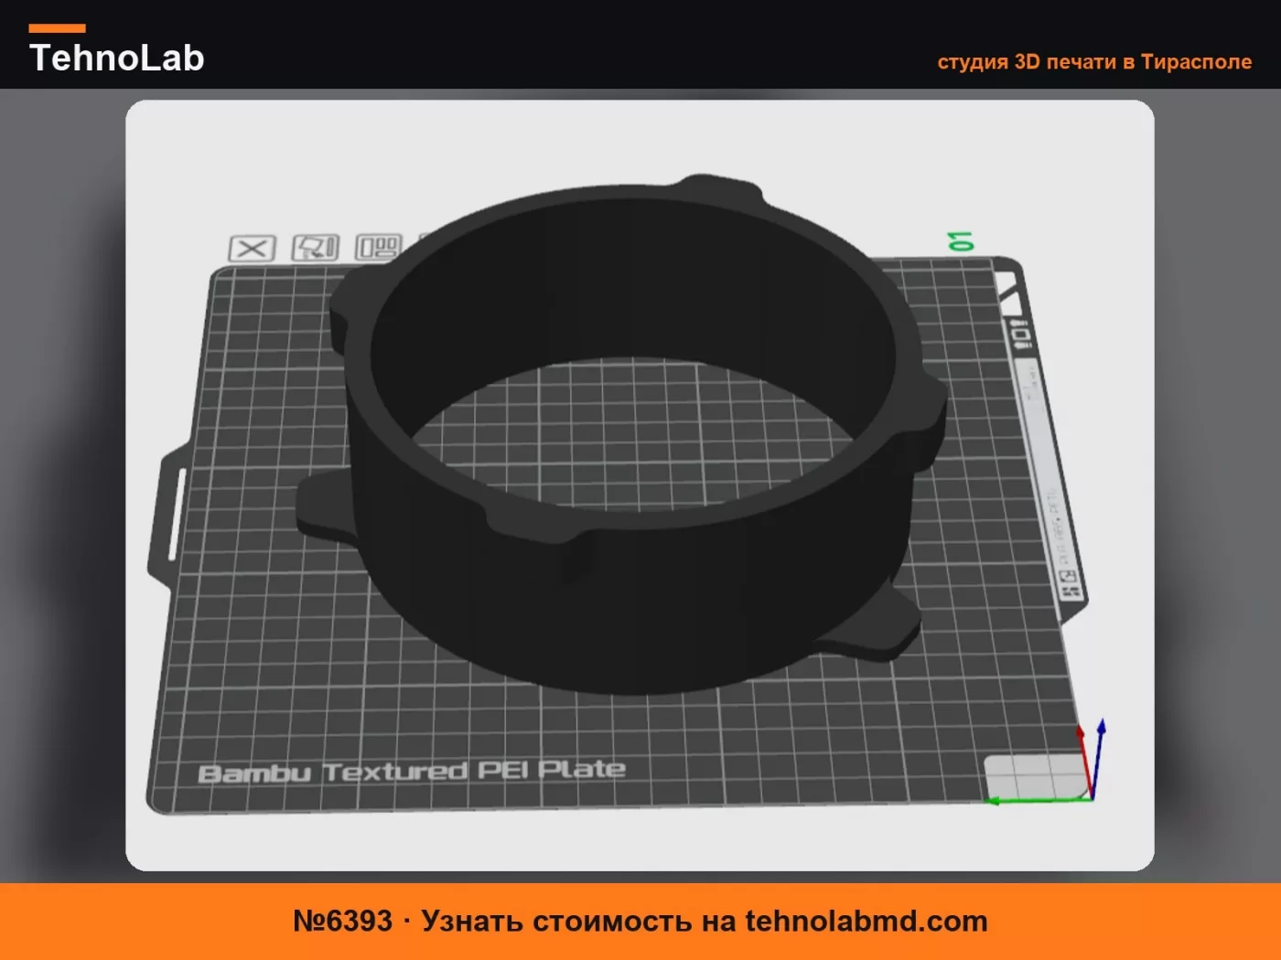
Task: Select the plate number 01 label
Action: pyautogui.click(x=961, y=241)
